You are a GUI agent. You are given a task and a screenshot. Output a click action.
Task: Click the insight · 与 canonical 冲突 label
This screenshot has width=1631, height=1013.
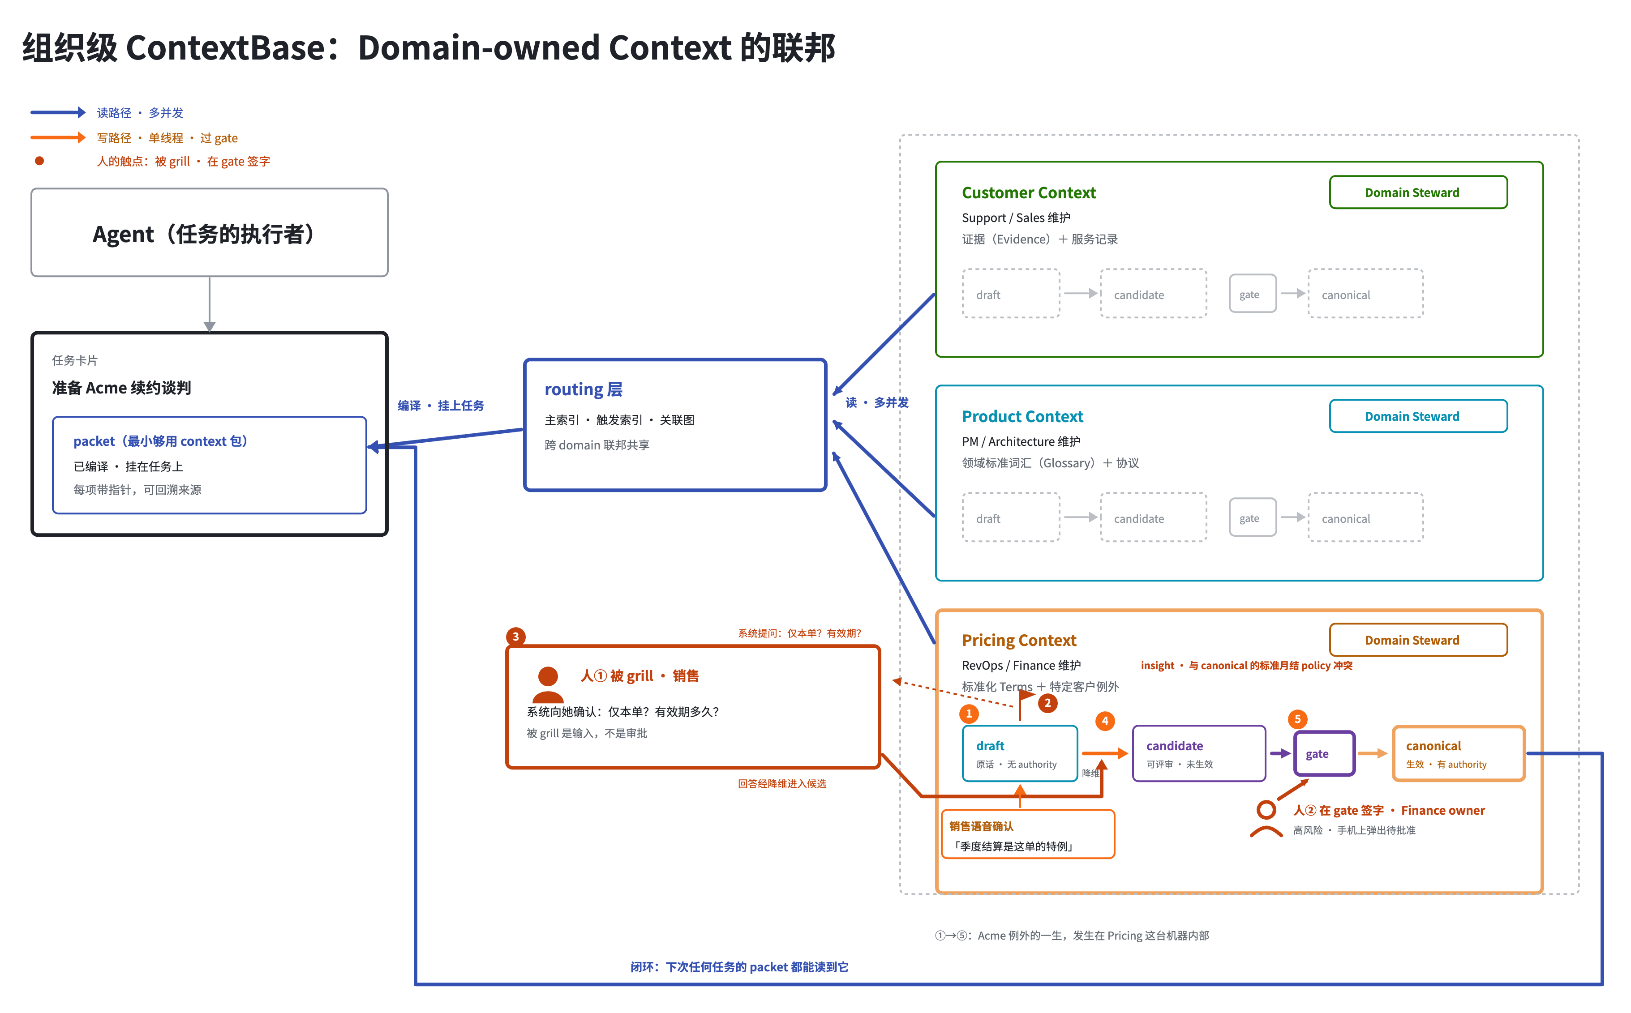1246,665
